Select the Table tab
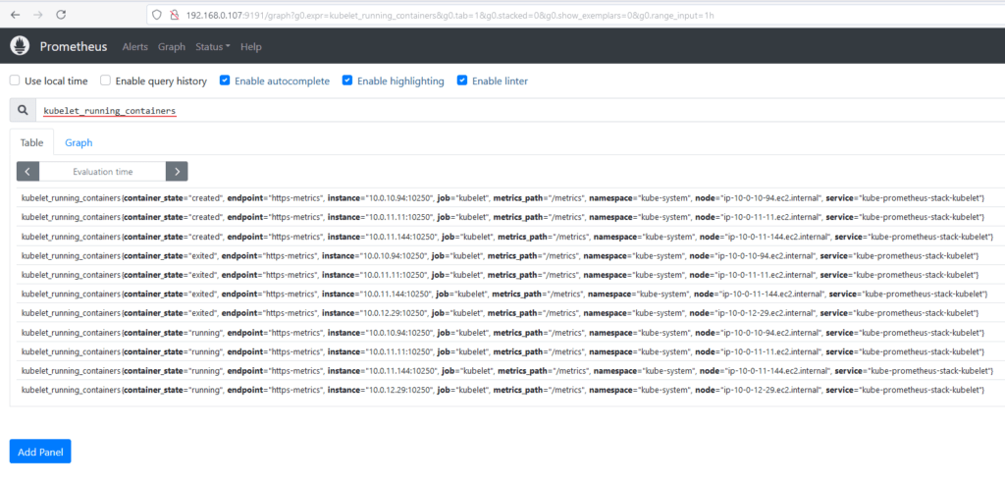This screenshot has height=483, width=1005. pyautogui.click(x=32, y=142)
